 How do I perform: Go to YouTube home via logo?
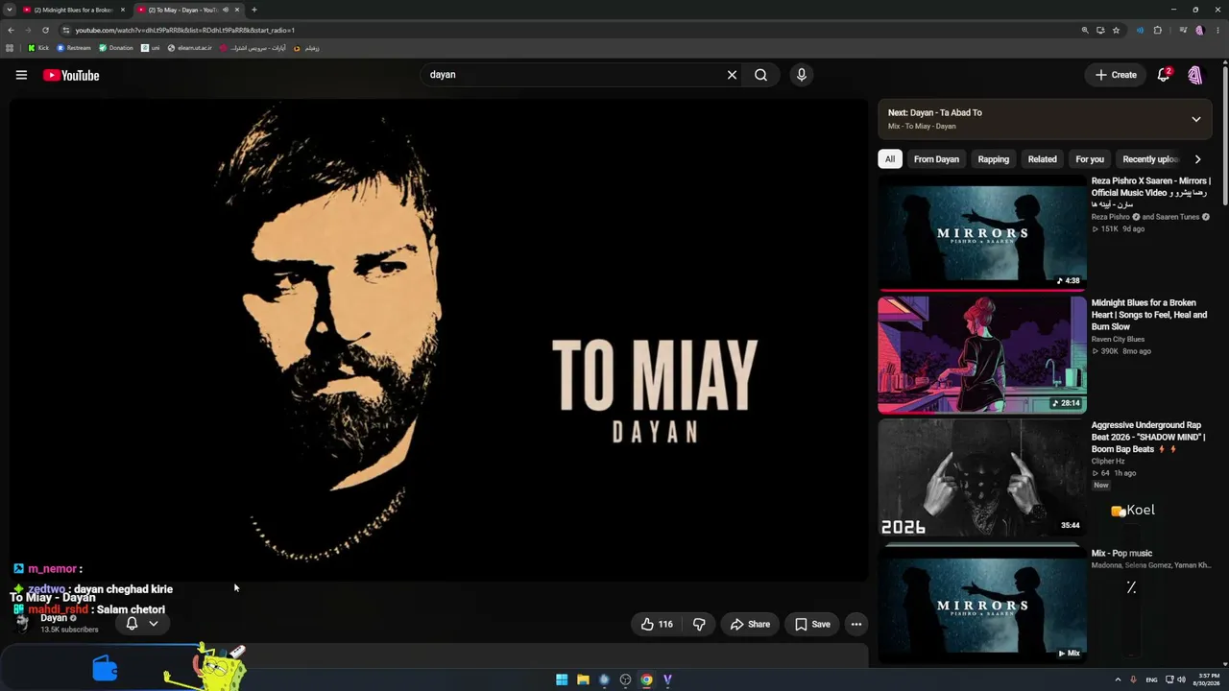[x=71, y=75]
